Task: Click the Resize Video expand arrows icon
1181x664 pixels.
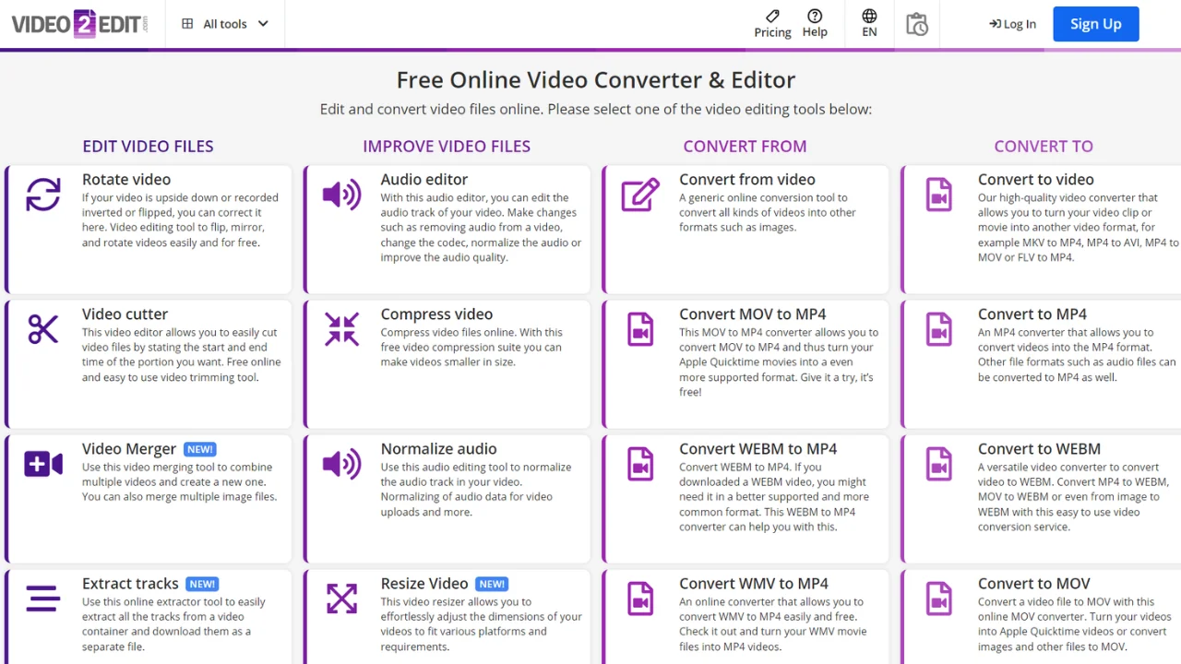Action: click(x=341, y=599)
